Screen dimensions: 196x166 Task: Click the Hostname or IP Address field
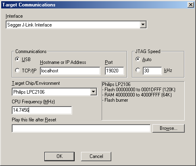[70, 71]
